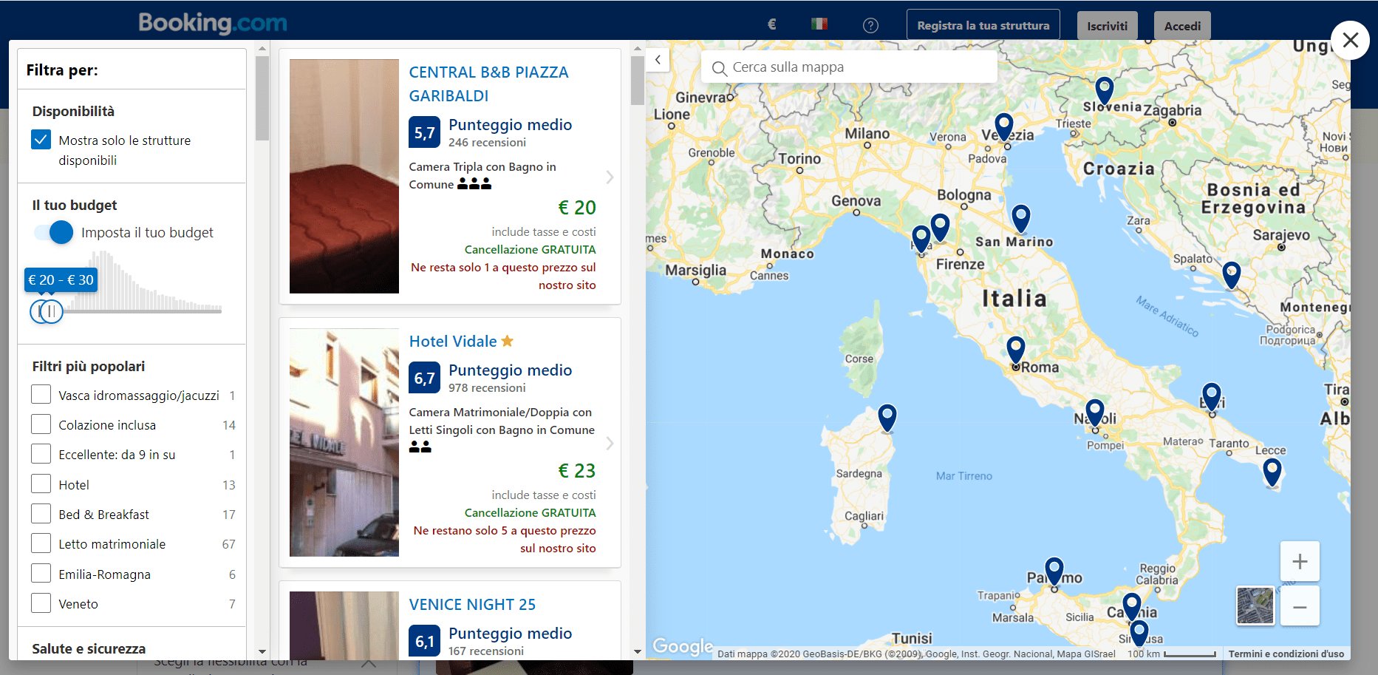This screenshot has height=675, width=1378.
Task: Click the map pin on Sardegna
Action: (x=887, y=418)
